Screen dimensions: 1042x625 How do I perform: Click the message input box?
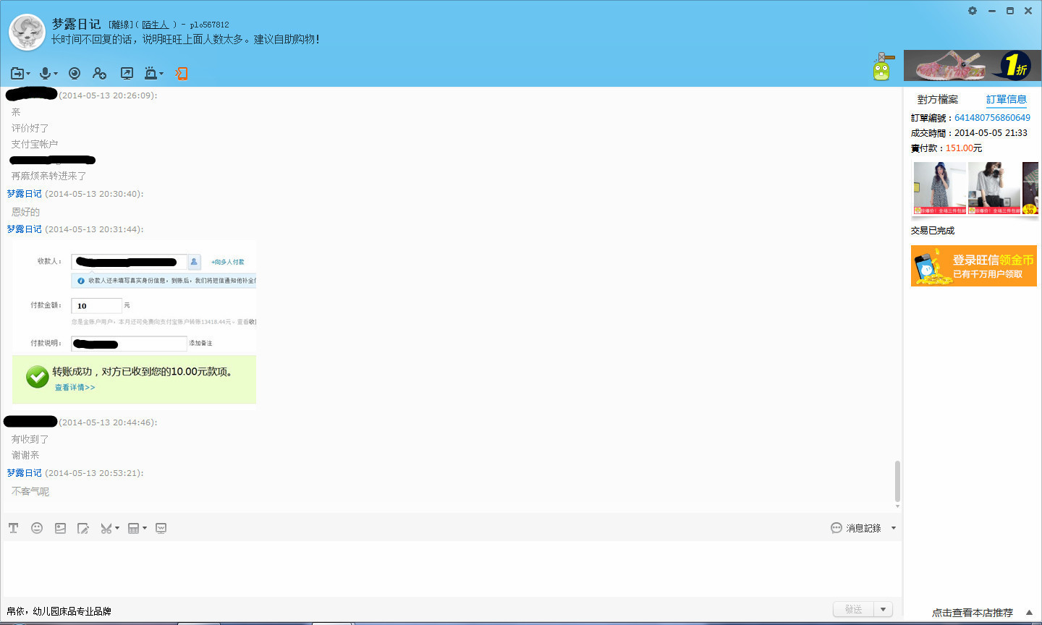[x=452, y=569]
